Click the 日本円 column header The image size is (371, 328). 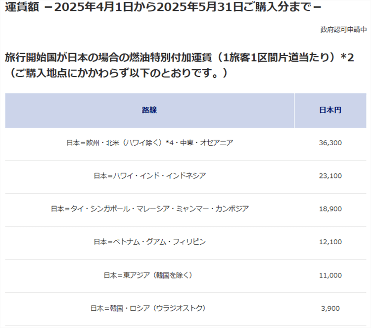330,110
